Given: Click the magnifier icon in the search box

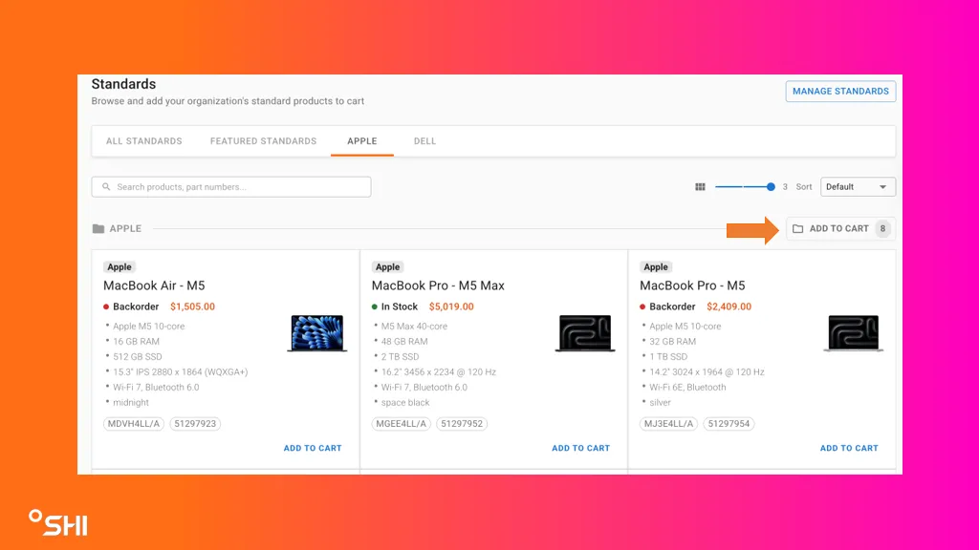Looking at the screenshot, I should (x=106, y=187).
